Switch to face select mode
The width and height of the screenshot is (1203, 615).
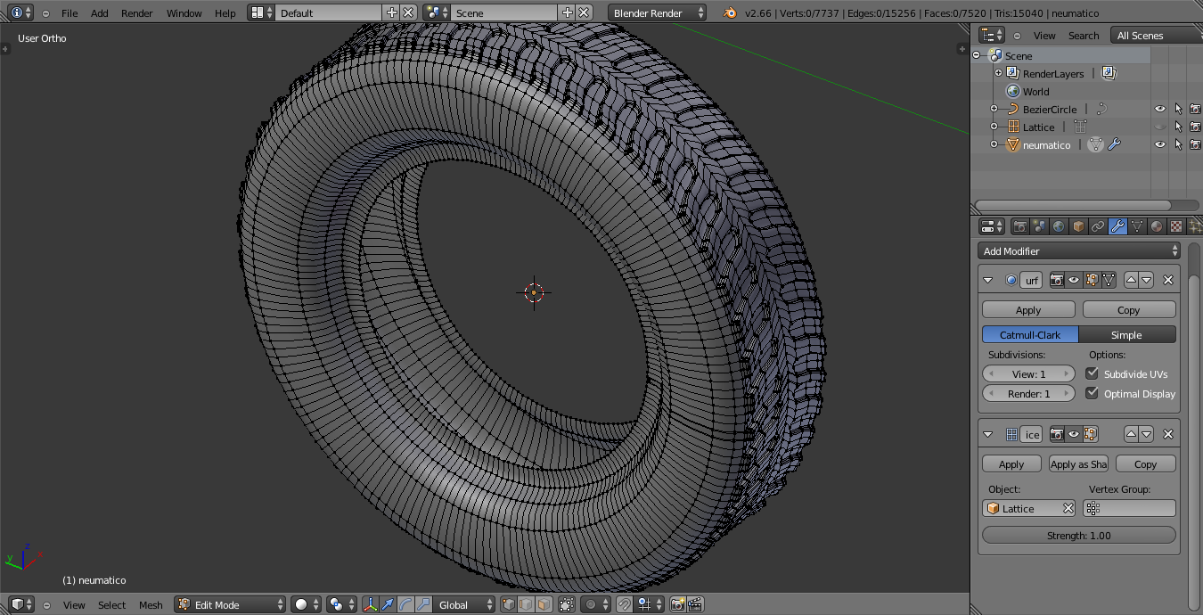click(x=544, y=604)
